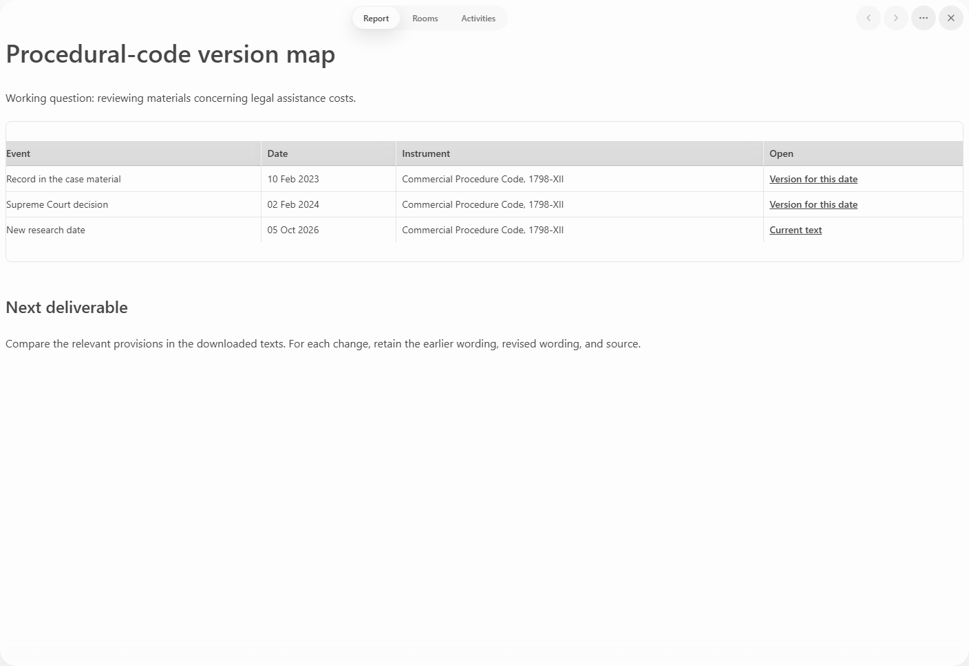Select the Event column header
969x666 pixels.
(x=134, y=153)
